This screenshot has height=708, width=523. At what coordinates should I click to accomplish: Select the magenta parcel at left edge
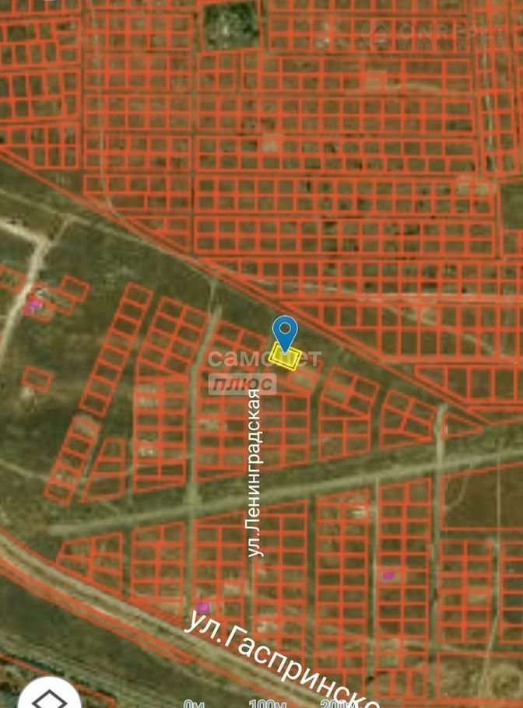click(x=33, y=306)
